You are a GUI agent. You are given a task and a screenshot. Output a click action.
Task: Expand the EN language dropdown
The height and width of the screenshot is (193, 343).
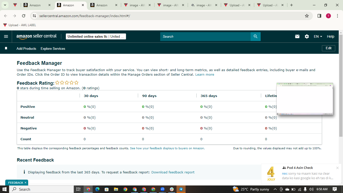point(318,36)
